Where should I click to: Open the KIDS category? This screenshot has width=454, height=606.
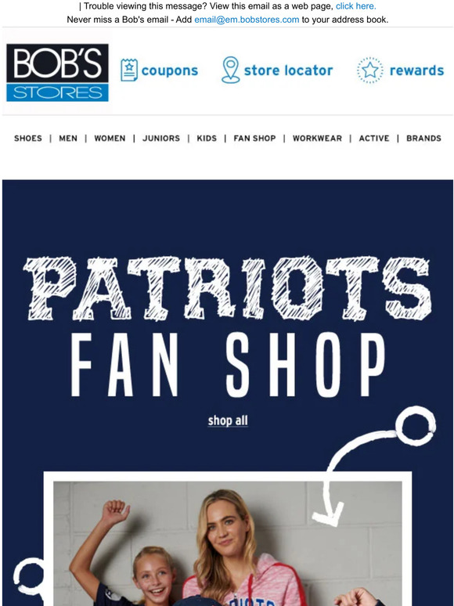(207, 139)
